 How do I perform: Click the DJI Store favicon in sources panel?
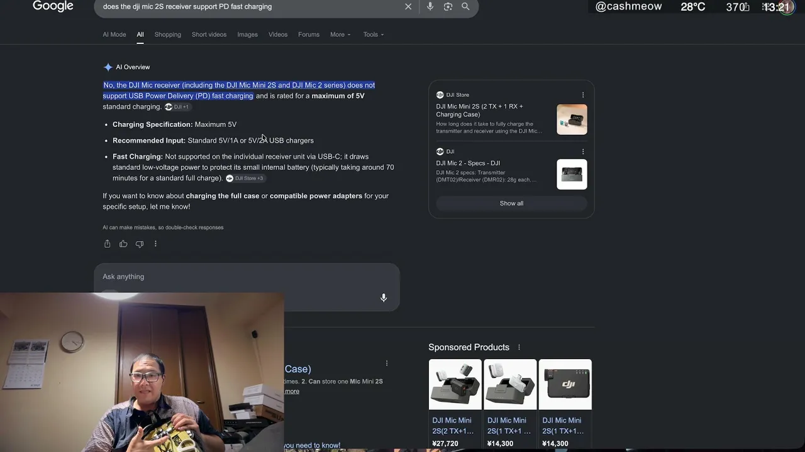pos(440,95)
